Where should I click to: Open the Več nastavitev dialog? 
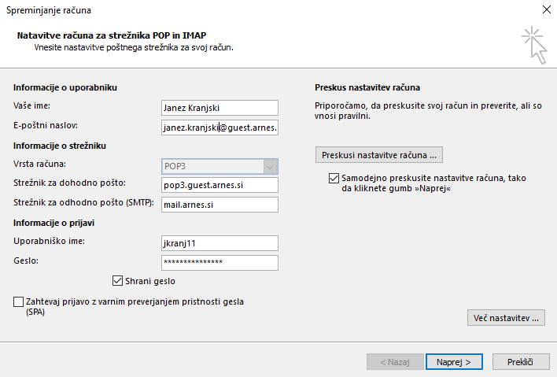[x=506, y=318]
